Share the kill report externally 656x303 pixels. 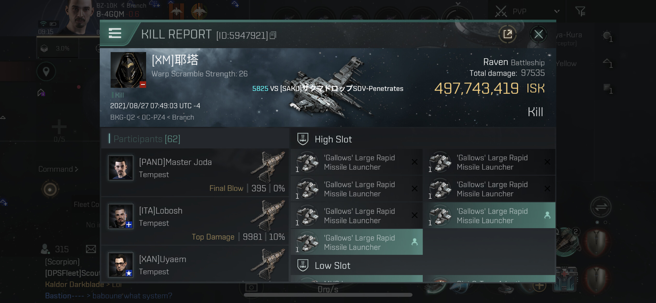pyautogui.click(x=507, y=34)
